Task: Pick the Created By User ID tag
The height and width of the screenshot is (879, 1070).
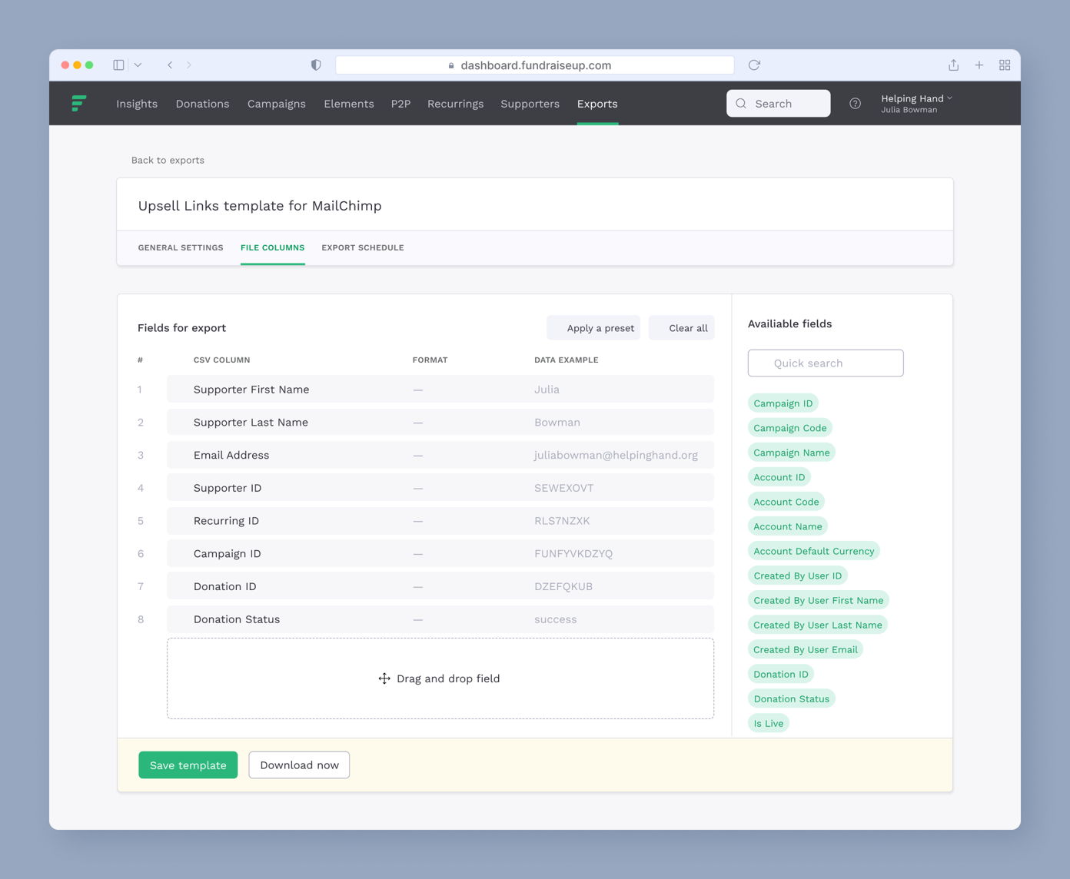Action: coord(798,575)
